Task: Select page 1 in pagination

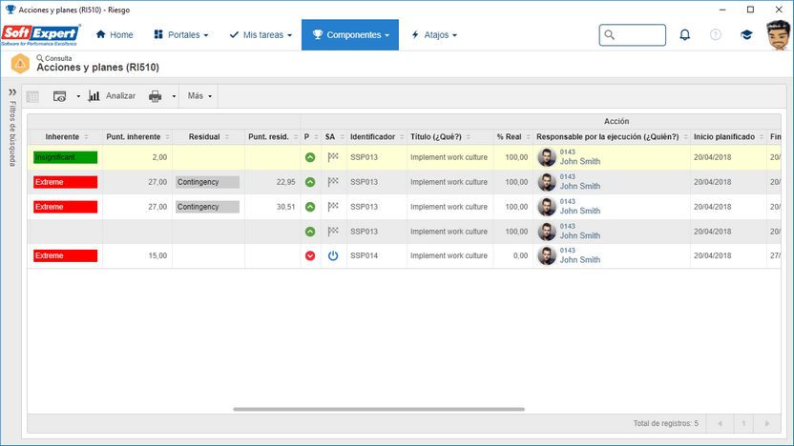Action: click(743, 424)
